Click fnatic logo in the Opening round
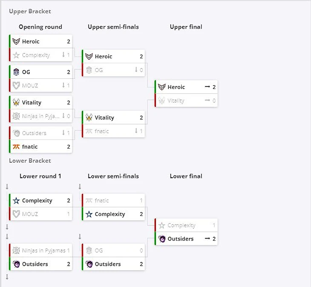Viewport: 311px width, 287px height. 16,146
